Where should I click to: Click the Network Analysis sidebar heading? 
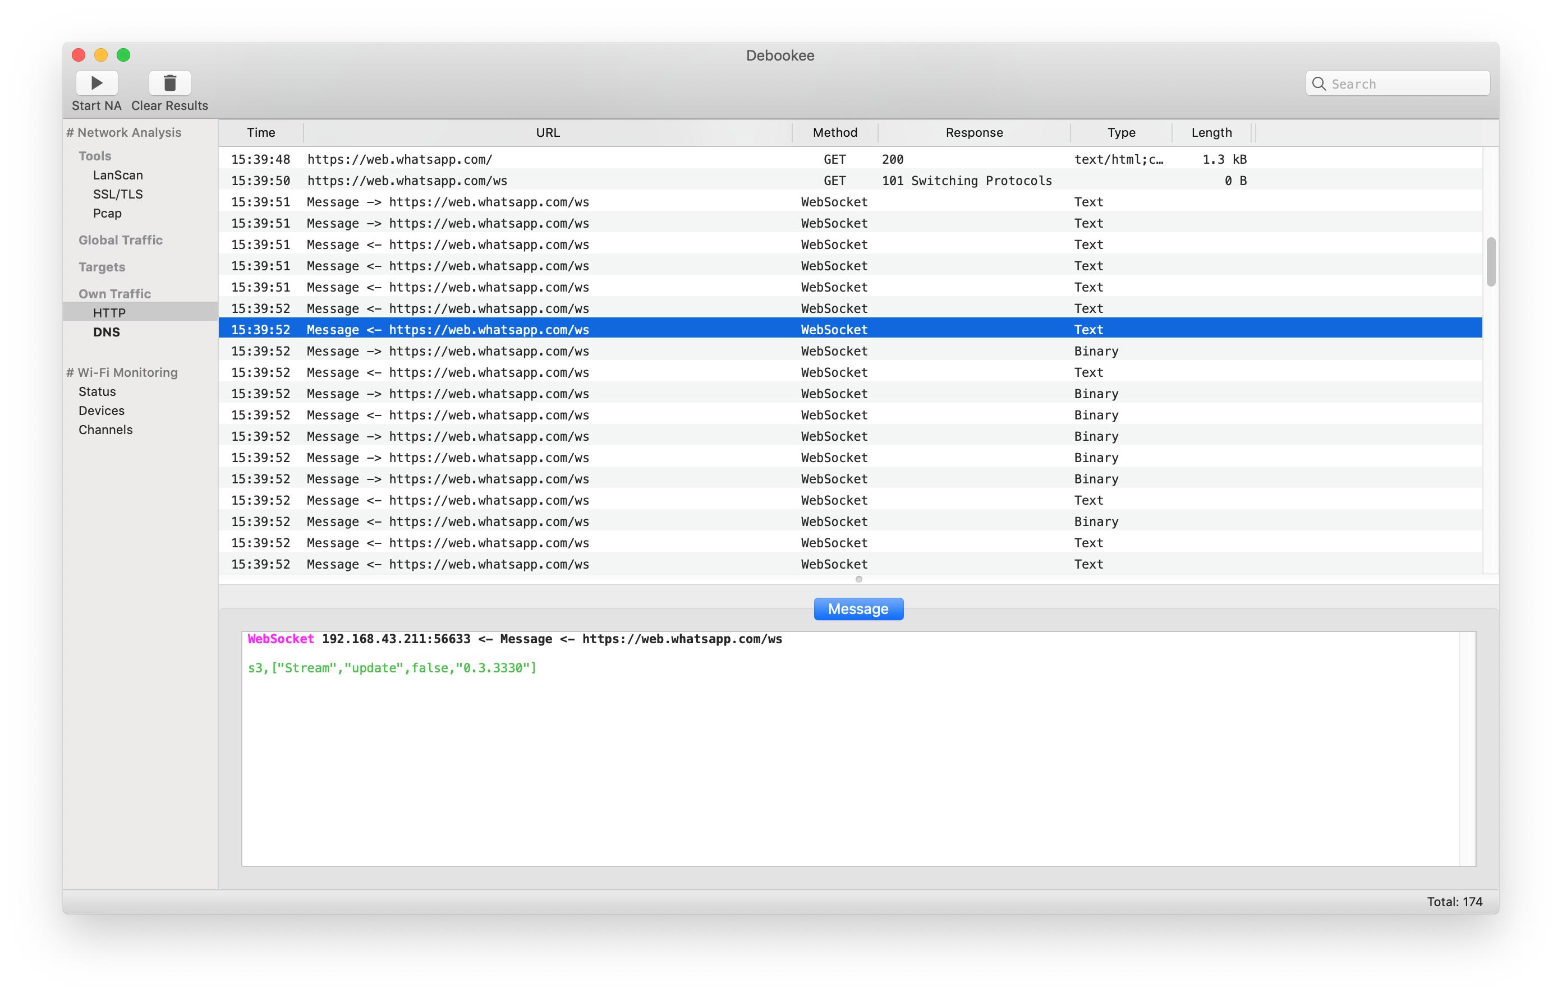click(x=124, y=132)
